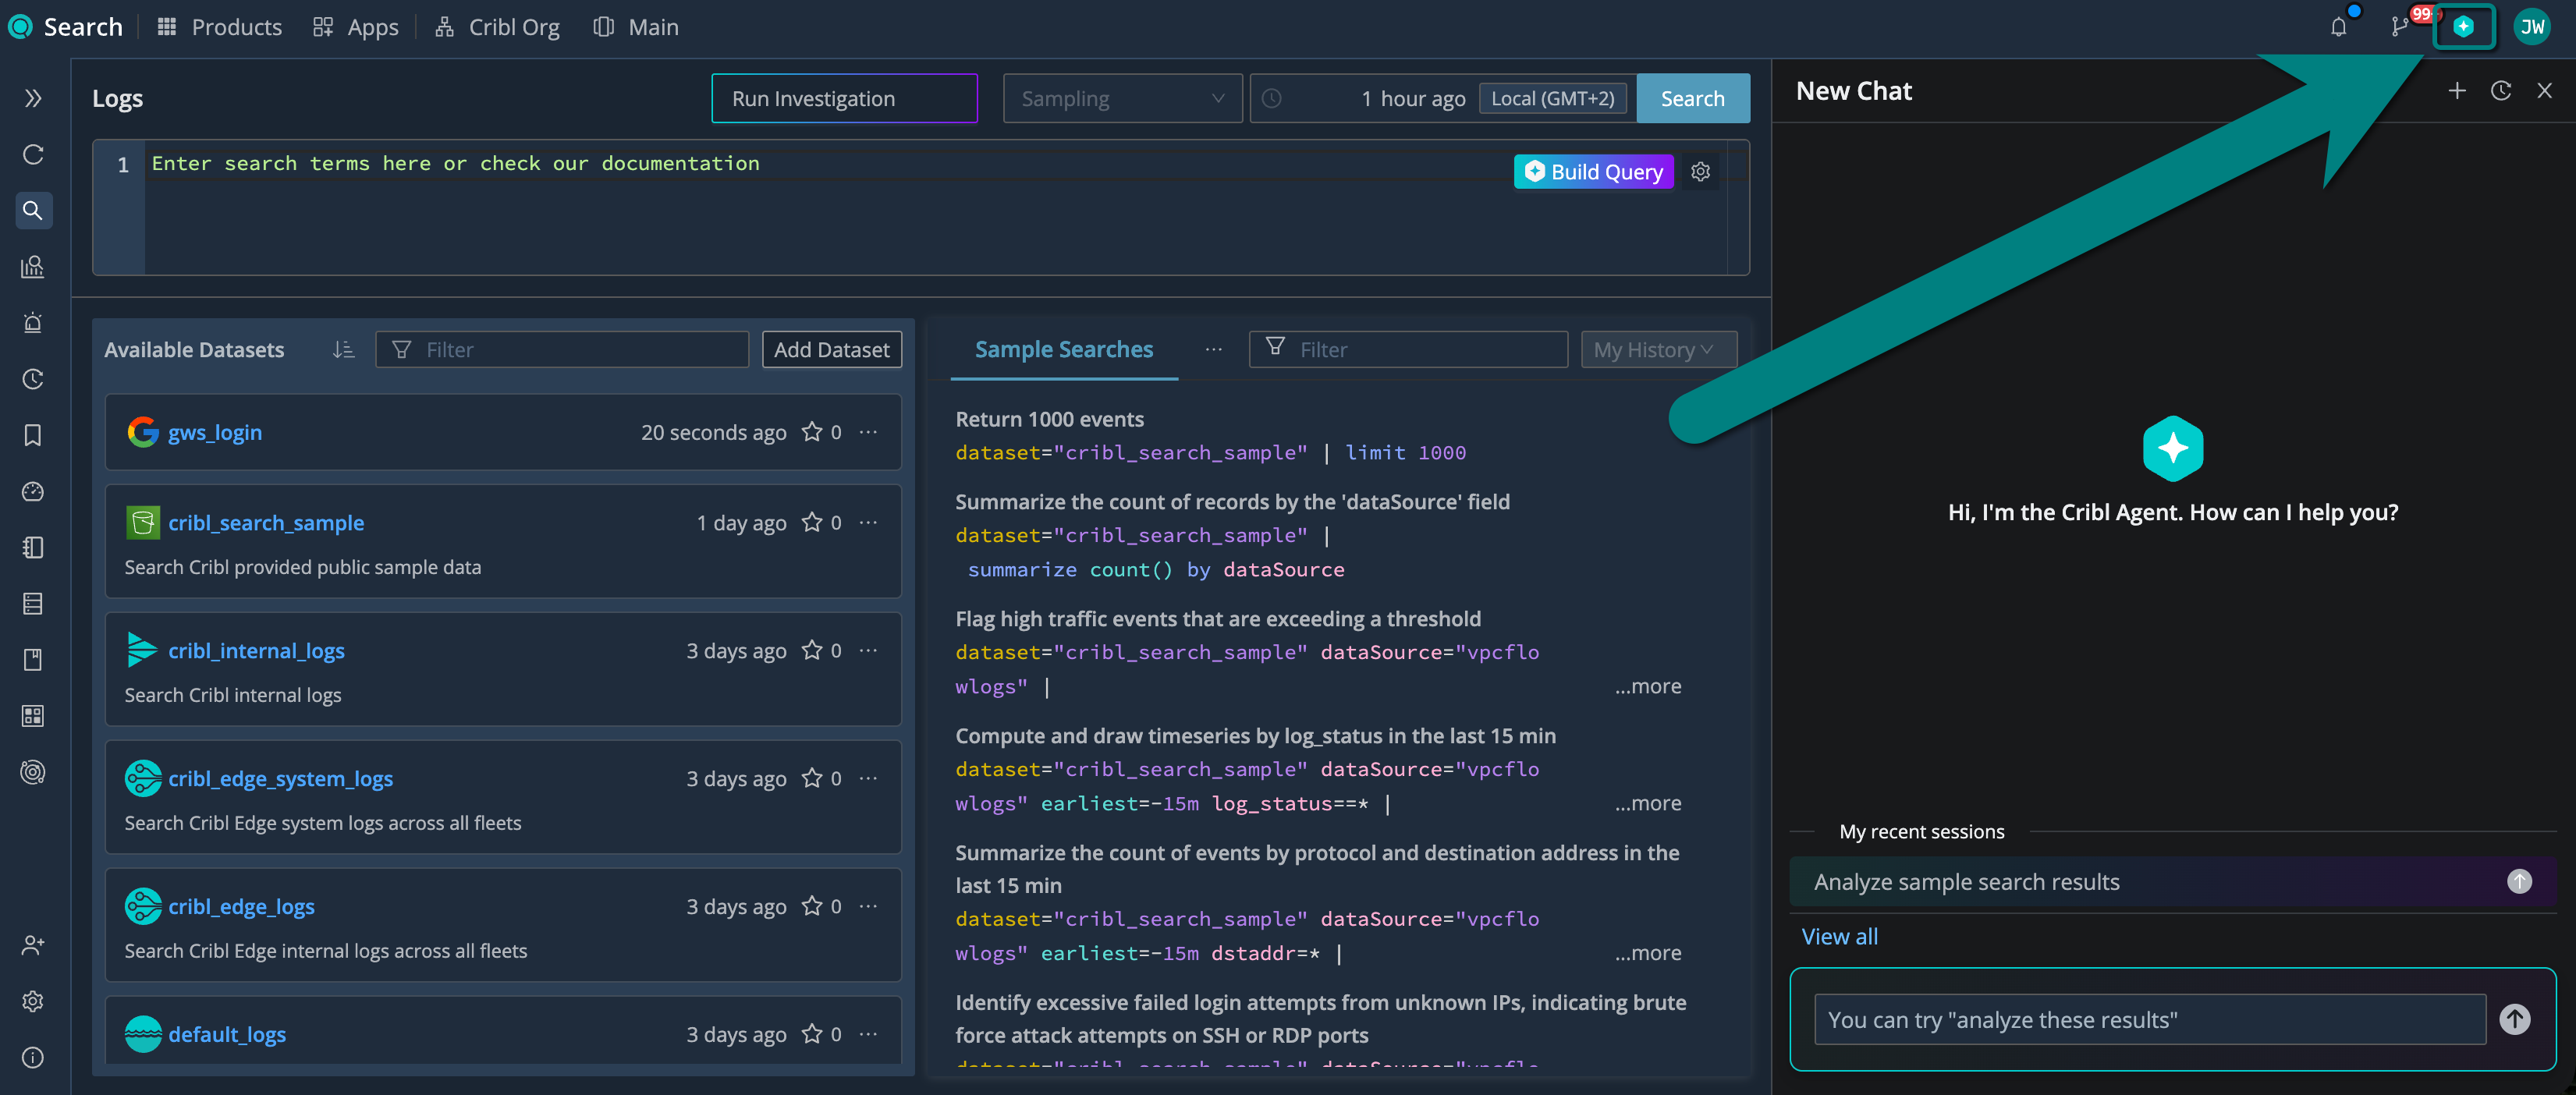The image size is (2576, 1095).
Task: Open the Cribl Org menu
Action: pyautogui.click(x=498, y=27)
